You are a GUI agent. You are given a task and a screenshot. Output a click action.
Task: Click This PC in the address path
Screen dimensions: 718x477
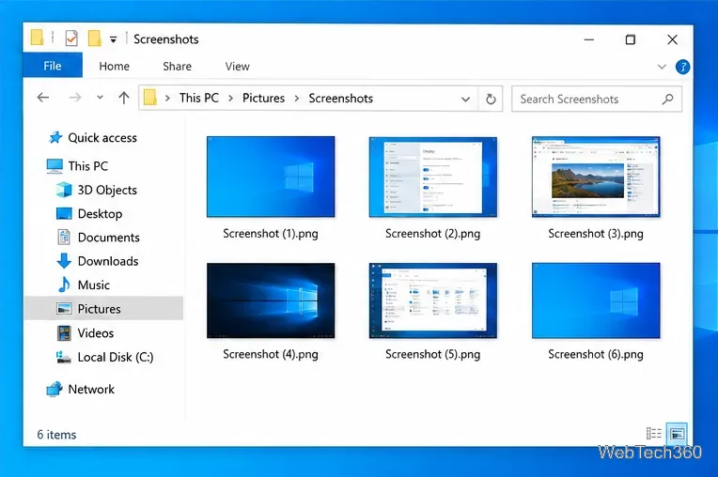point(198,98)
